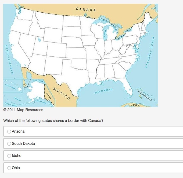This screenshot has width=183, height=178.
Task: Click the 2011 Map Resources copyright text
Action: [23, 110]
